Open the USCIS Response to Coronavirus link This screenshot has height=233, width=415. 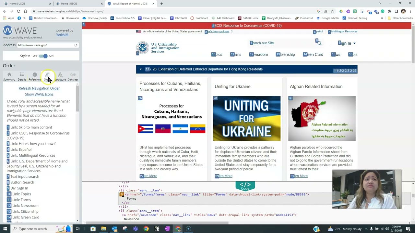coord(247,26)
